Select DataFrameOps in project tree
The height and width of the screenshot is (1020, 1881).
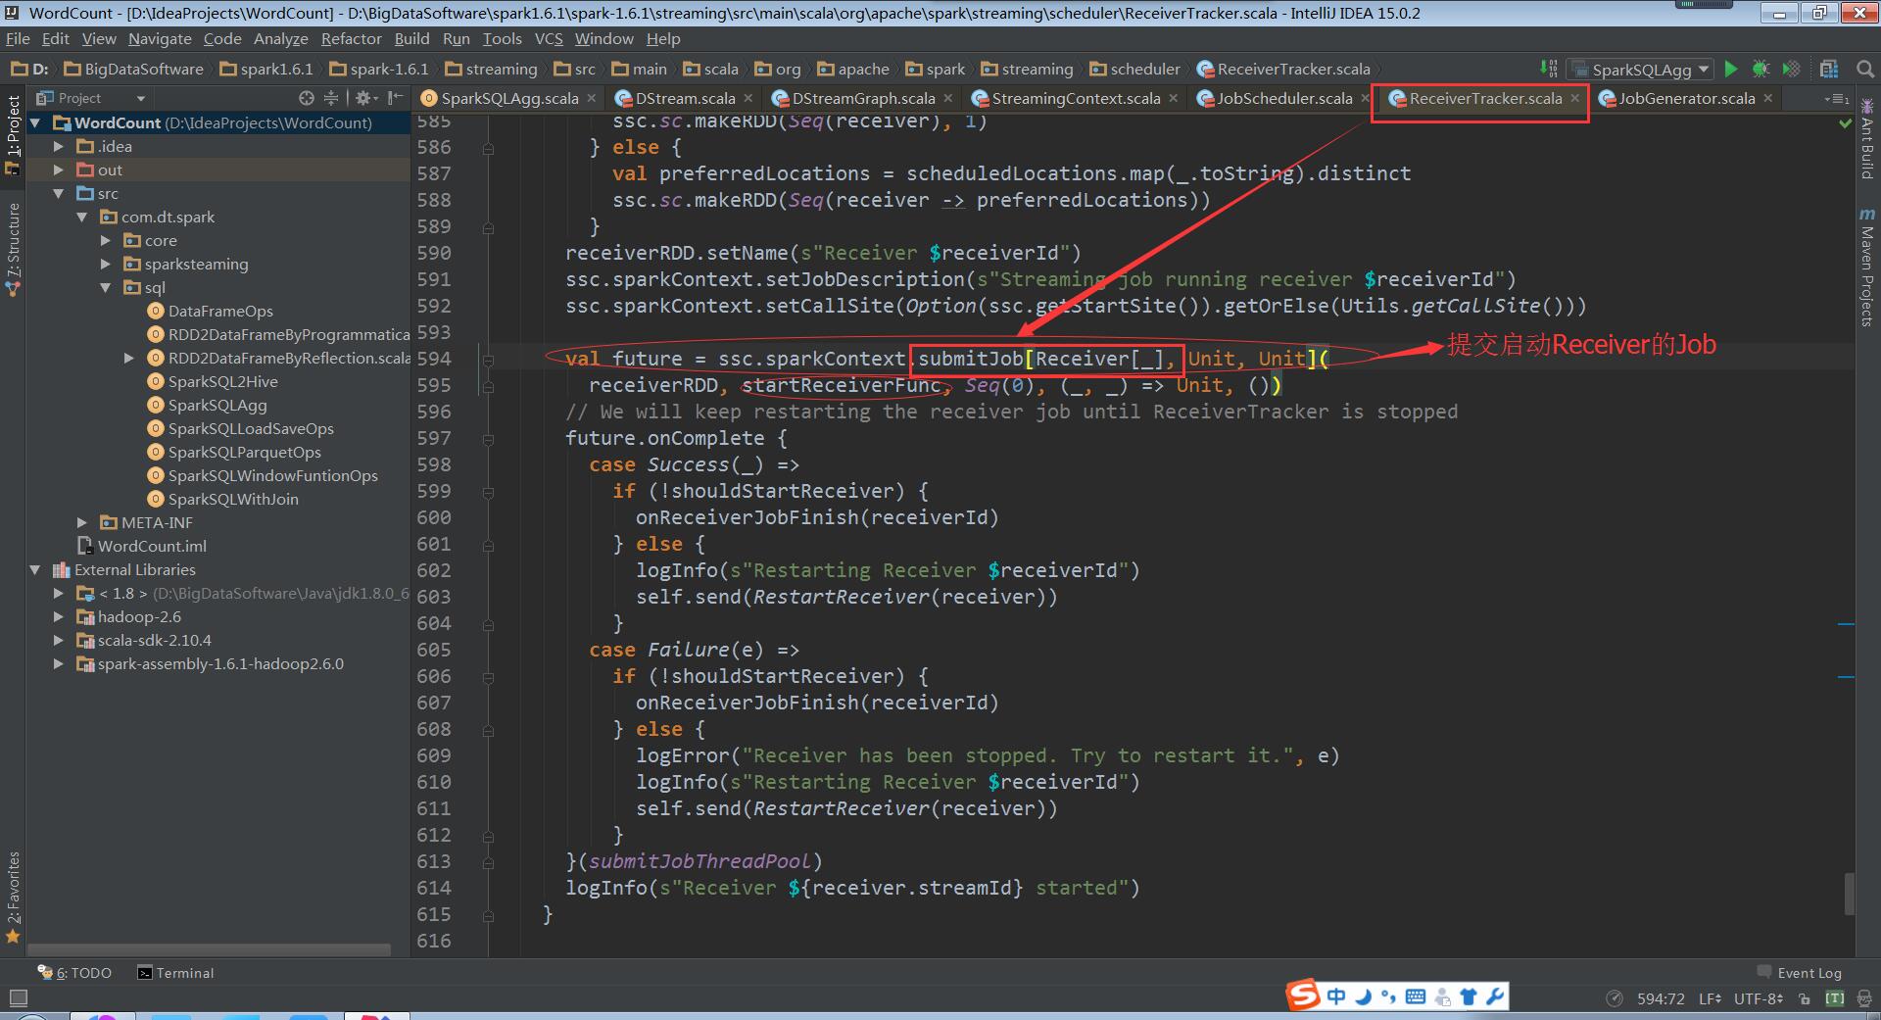(x=220, y=311)
